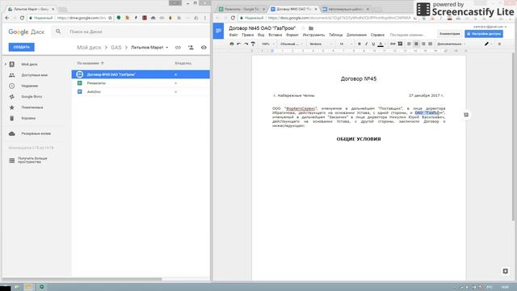Insert a link using the toolbar link icon
Screen dimensions: 517x291
coord(393,44)
